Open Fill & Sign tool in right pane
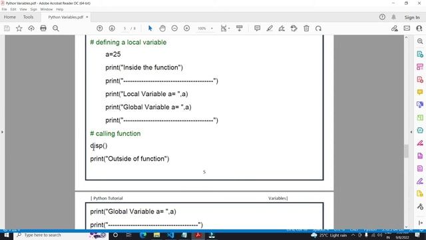 point(420,181)
